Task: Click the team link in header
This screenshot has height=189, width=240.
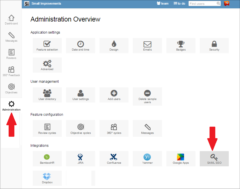Action: [x=163, y=3]
